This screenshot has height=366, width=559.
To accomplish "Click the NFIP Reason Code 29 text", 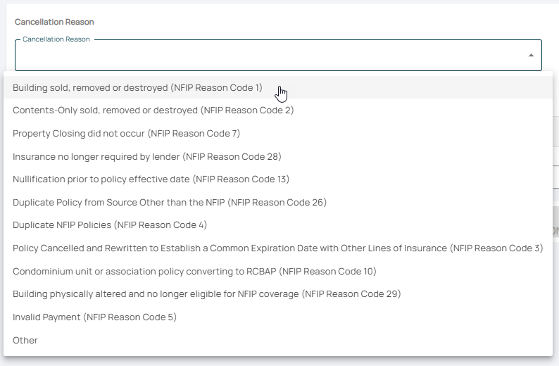I will [x=351, y=294].
